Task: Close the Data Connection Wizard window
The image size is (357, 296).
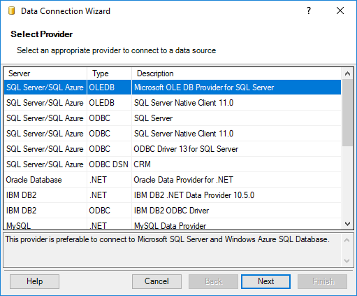Action: tap(340, 10)
